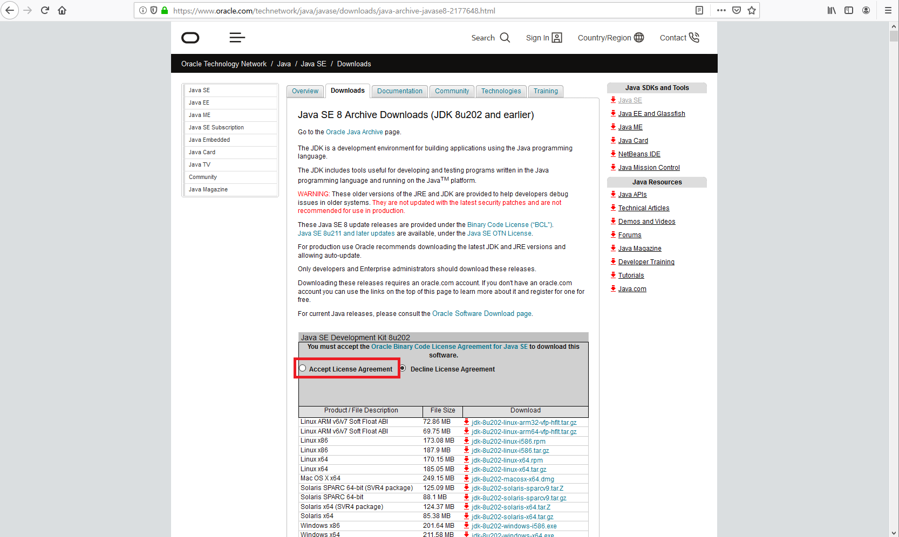Select the Downloads tab
Image resolution: width=899 pixels, height=537 pixels.
click(348, 91)
